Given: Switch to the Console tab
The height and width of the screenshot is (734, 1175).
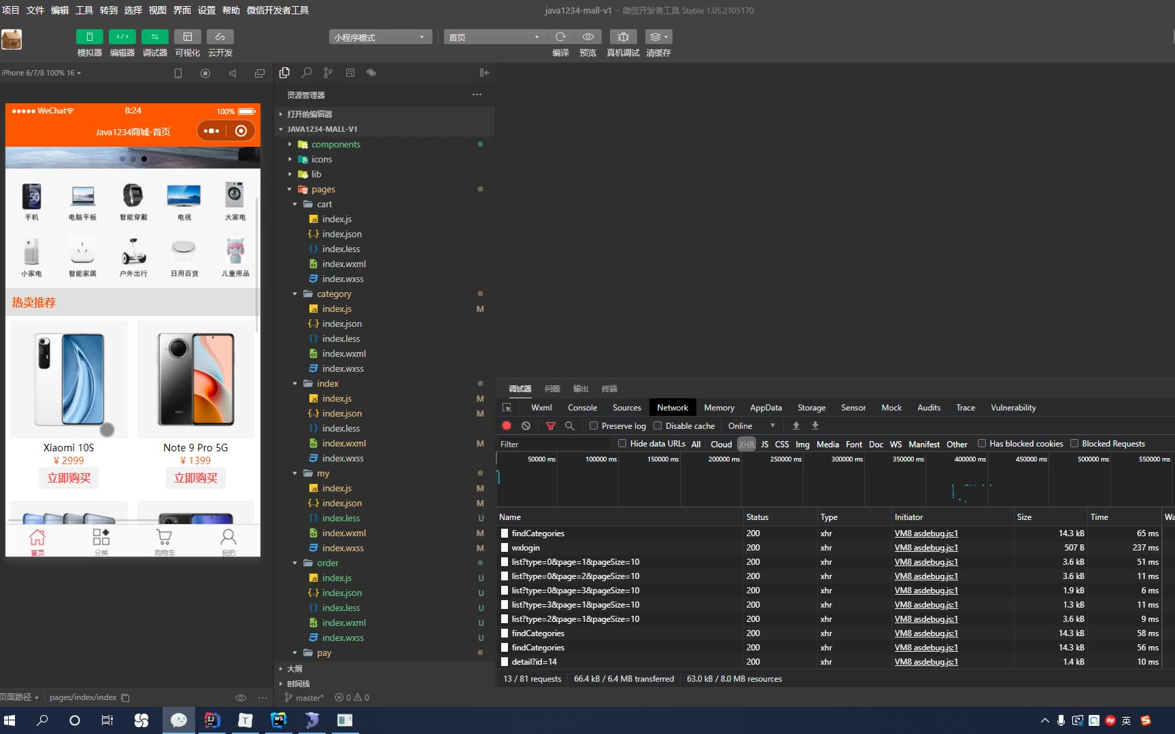Looking at the screenshot, I should click(582, 407).
